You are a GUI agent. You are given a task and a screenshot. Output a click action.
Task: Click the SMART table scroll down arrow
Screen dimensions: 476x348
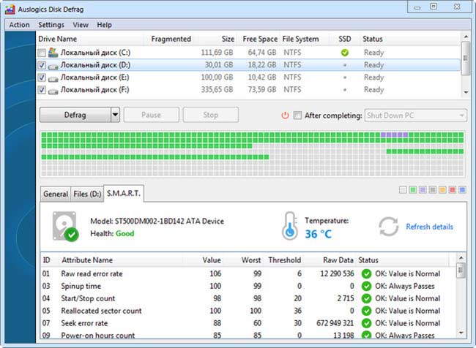click(x=461, y=333)
